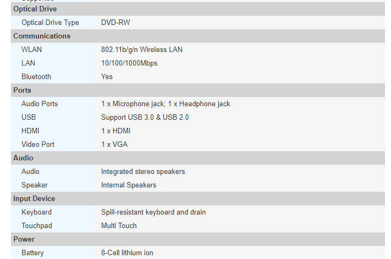The height and width of the screenshot is (259, 391).
Task: Click the Bluetooth row label
Action: pos(36,77)
